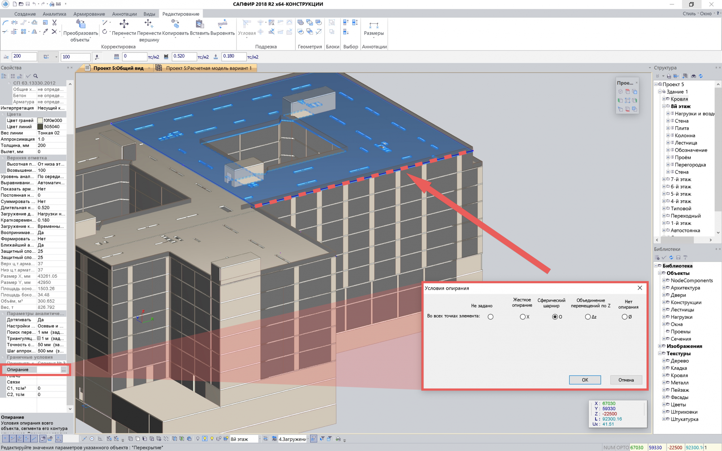The height and width of the screenshot is (451, 722).
Task: Click the scissors cut icon in the ribbon
Action: 55,22
